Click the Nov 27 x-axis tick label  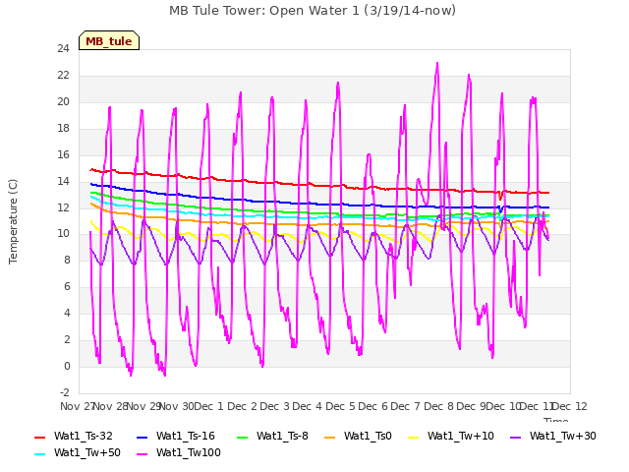[x=77, y=406]
